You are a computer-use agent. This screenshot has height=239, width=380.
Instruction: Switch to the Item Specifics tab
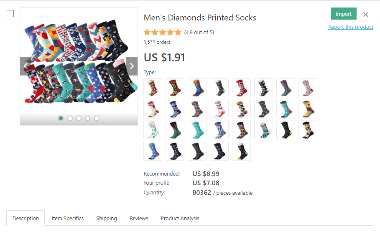[68, 218]
